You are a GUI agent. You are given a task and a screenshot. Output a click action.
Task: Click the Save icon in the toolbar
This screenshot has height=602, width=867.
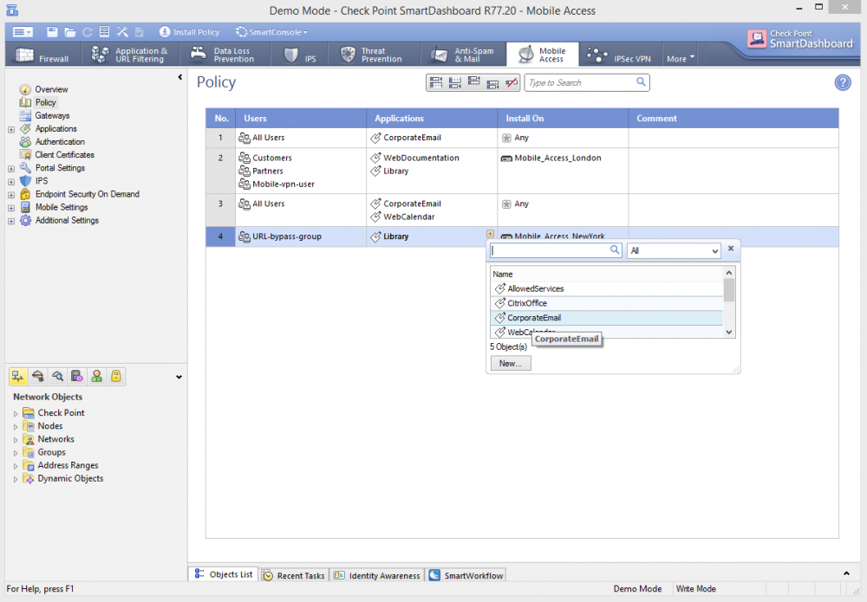coord(52,32)
